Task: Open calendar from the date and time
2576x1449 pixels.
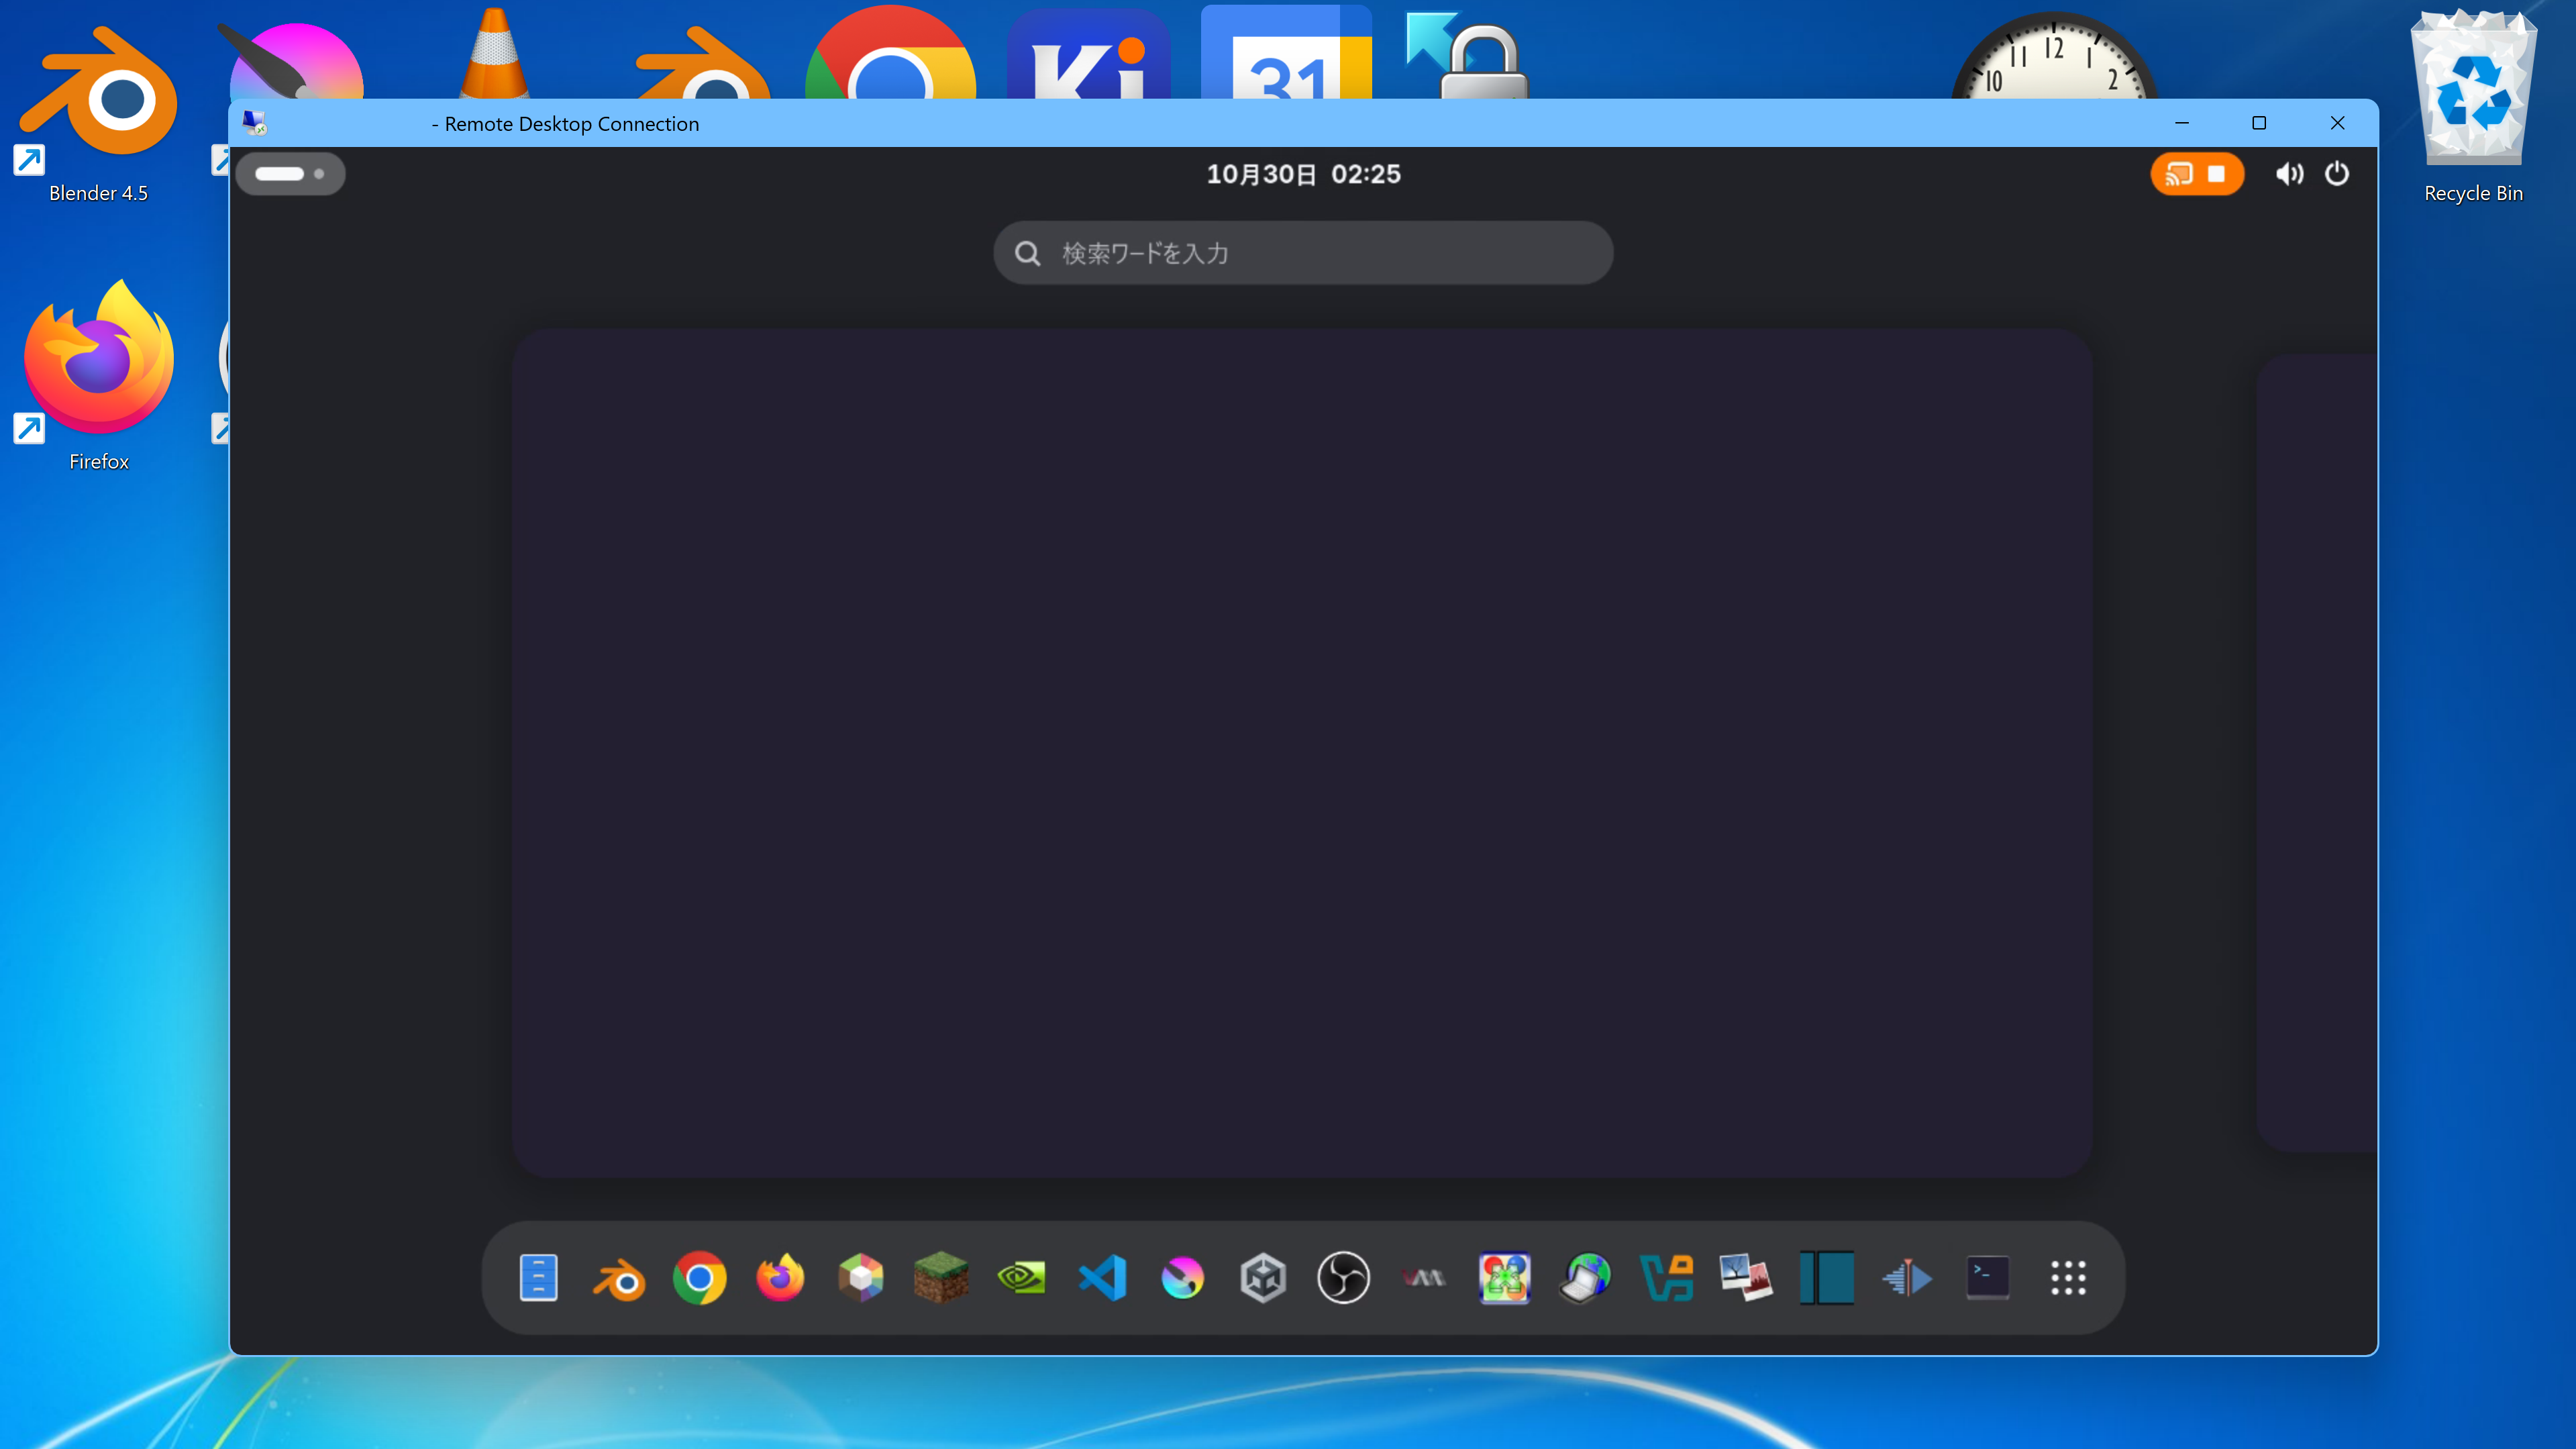Action: pos(1303,174)
